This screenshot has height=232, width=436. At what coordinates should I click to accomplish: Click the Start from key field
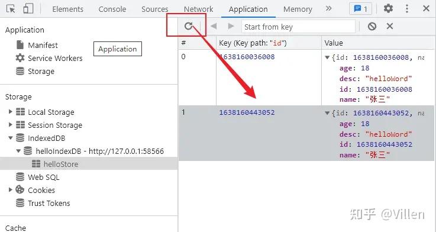point(298,27)
